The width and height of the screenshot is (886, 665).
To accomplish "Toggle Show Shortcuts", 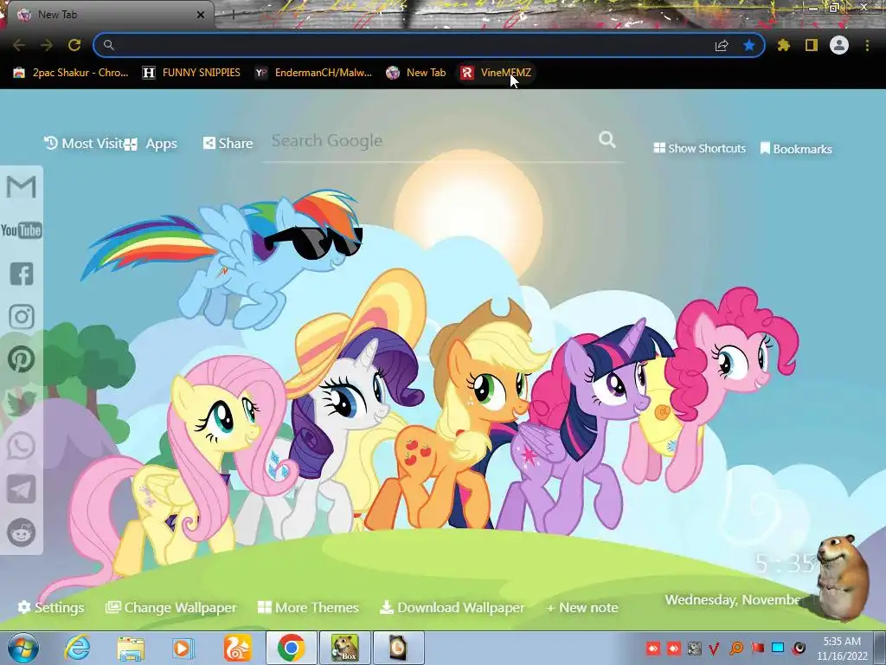I will click(699, 148).
